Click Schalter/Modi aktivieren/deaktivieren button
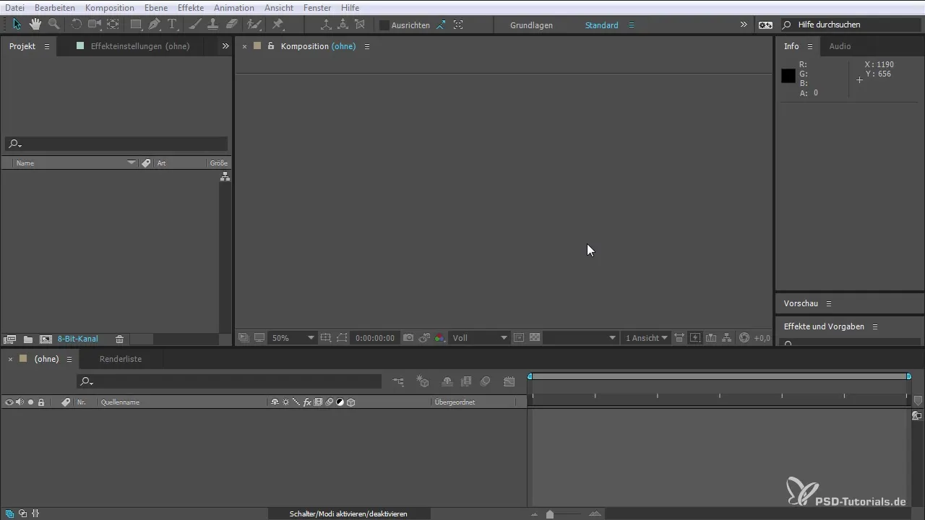The width and height of the screenshot is (925, 520). [348, 513]
